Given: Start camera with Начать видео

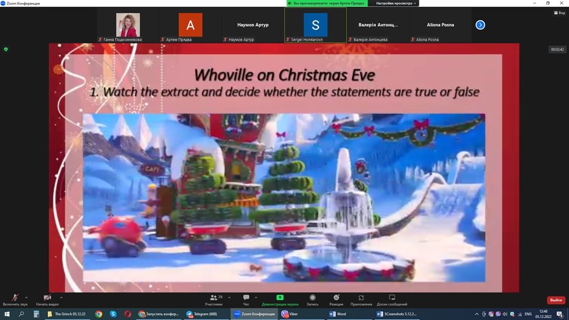Looking at the screenshot, I should [47, 298].
